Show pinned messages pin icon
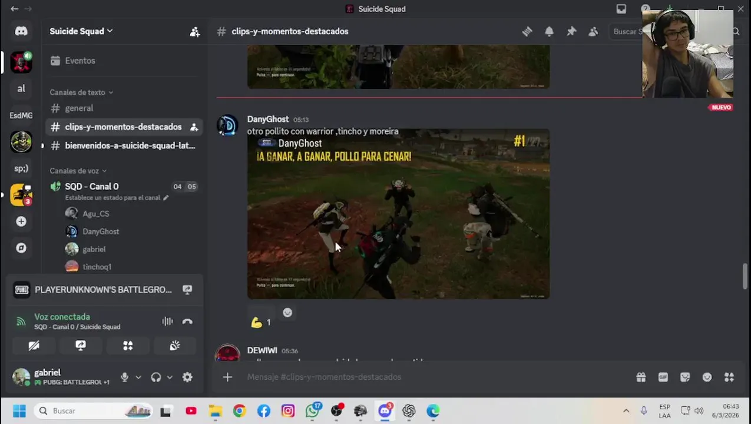The image size is (751, 424). 571,32
